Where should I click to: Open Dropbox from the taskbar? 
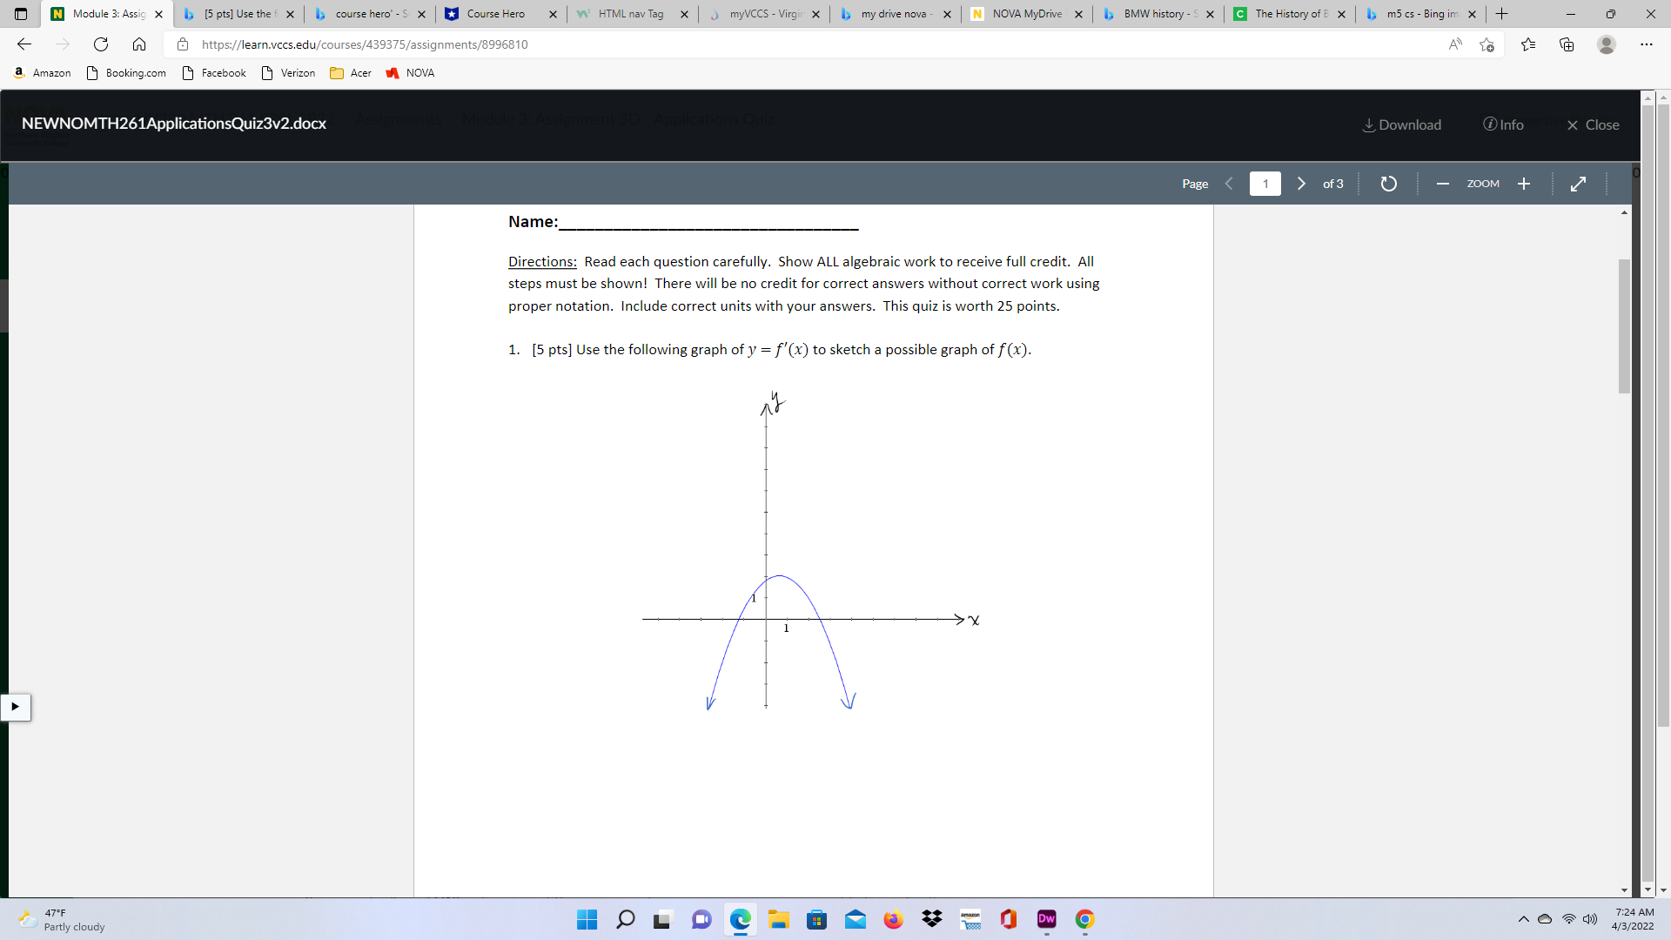tap(932, 920)
